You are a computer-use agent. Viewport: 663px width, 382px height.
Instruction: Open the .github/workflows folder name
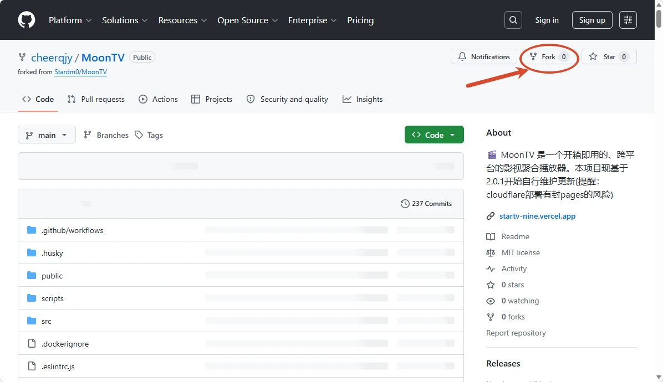point(72,230)
